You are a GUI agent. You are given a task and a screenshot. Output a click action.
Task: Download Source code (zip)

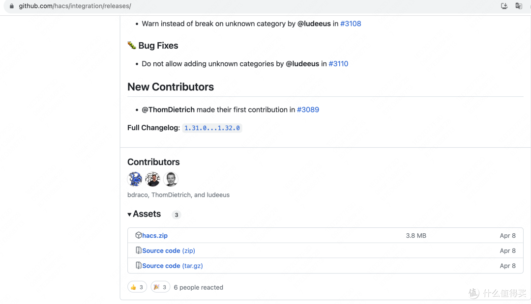point(169,250)
